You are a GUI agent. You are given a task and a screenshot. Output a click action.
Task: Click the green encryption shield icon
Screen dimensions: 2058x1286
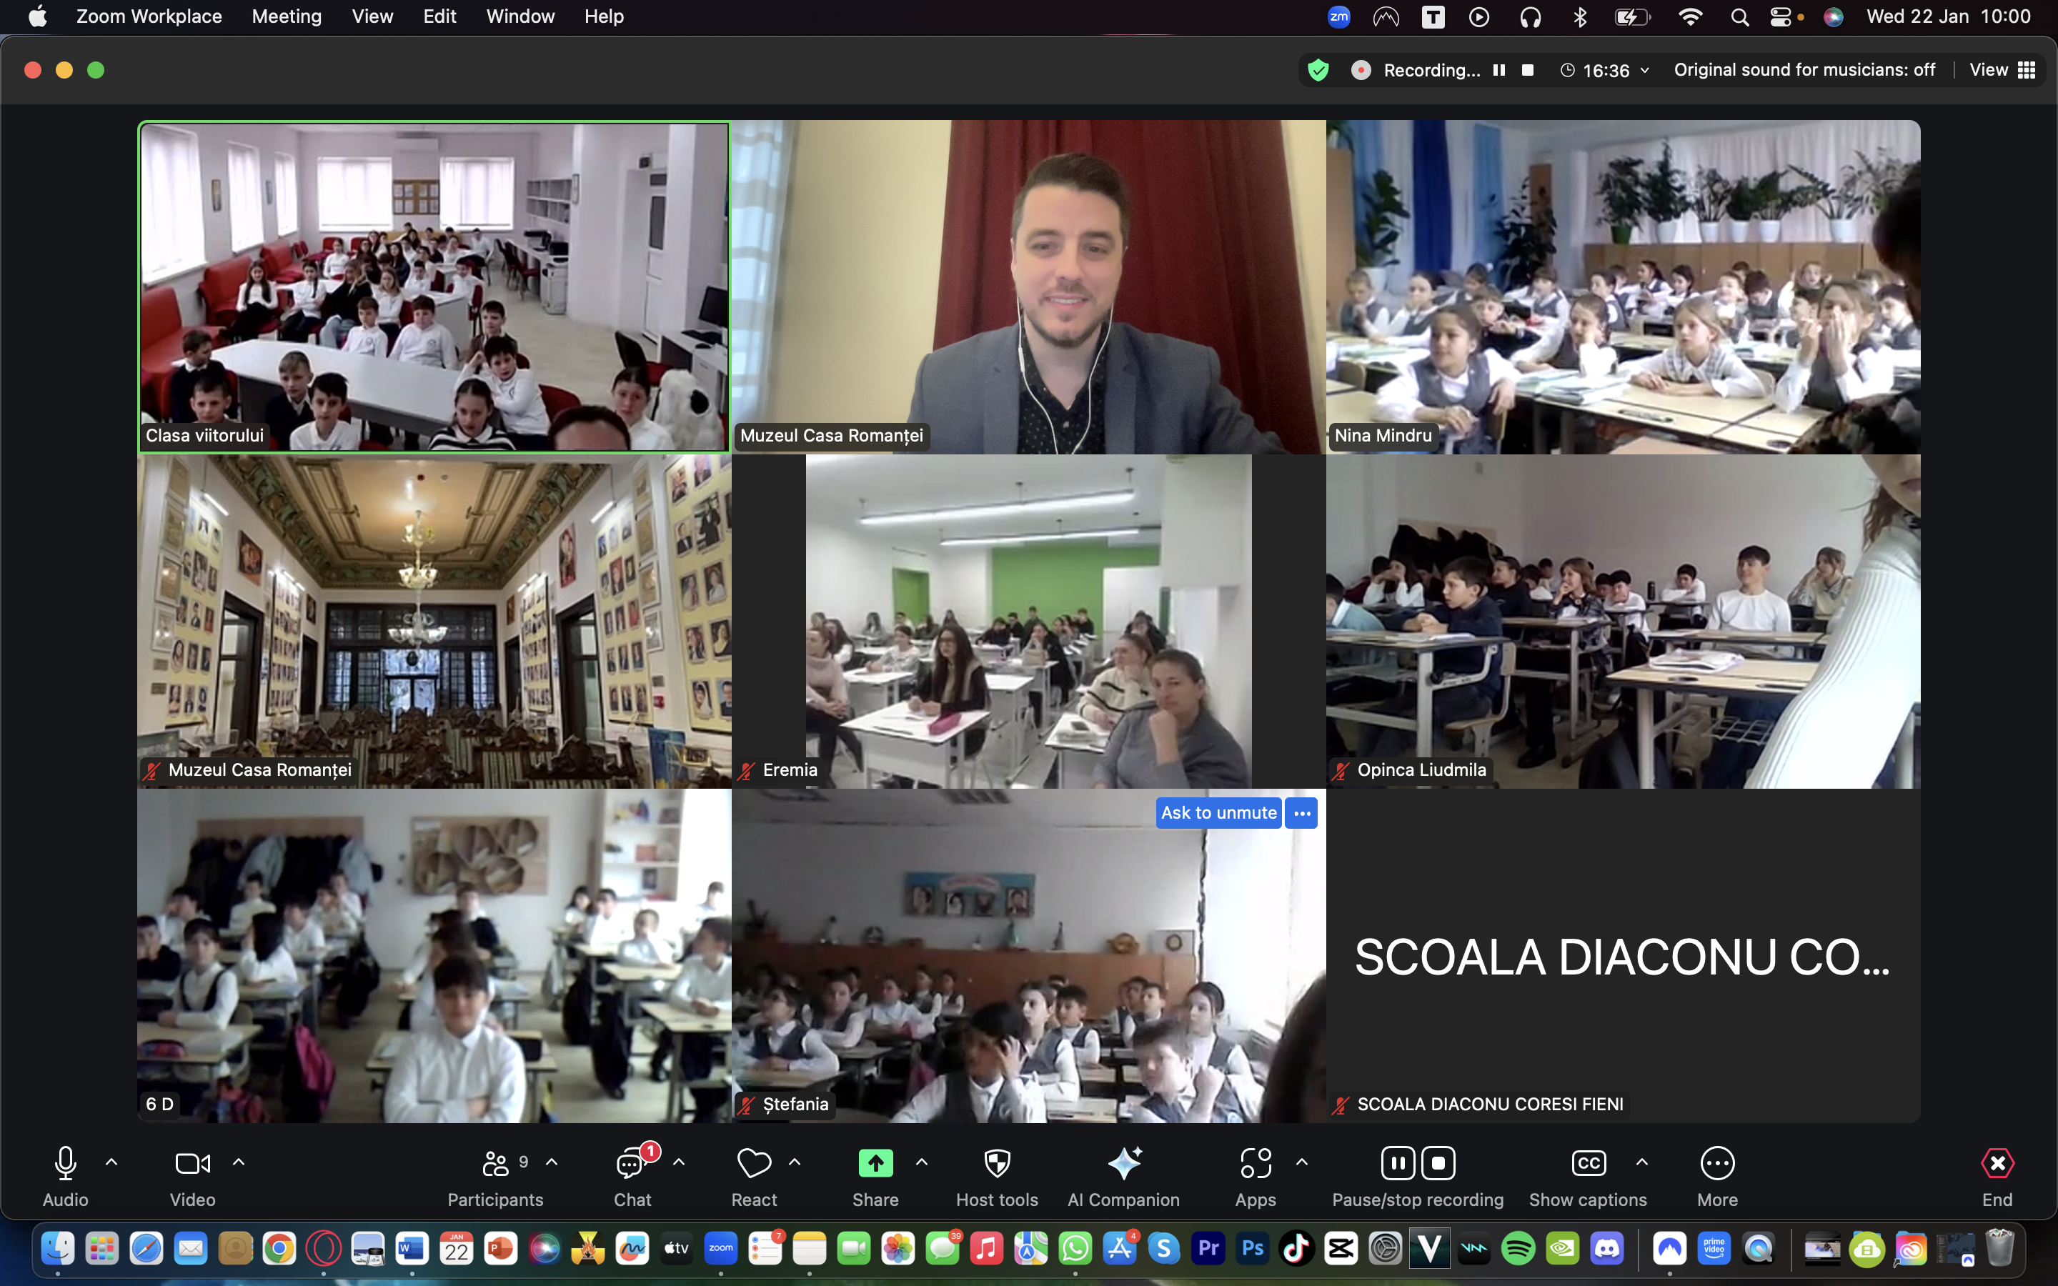click(1318, 70)
